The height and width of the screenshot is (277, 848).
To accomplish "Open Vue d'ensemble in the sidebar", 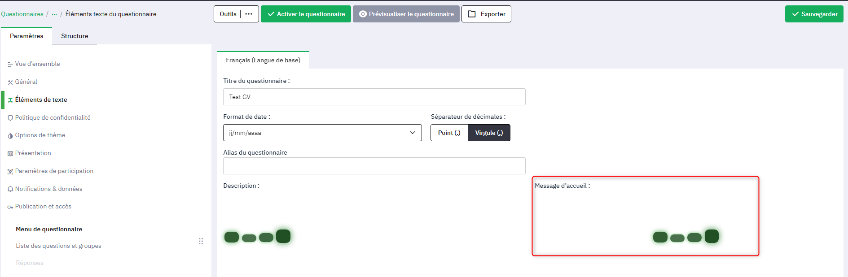I will [x=38, y=64].
